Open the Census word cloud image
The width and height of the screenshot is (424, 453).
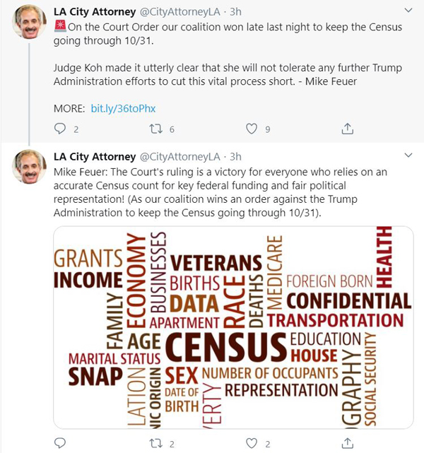(233, 327)
